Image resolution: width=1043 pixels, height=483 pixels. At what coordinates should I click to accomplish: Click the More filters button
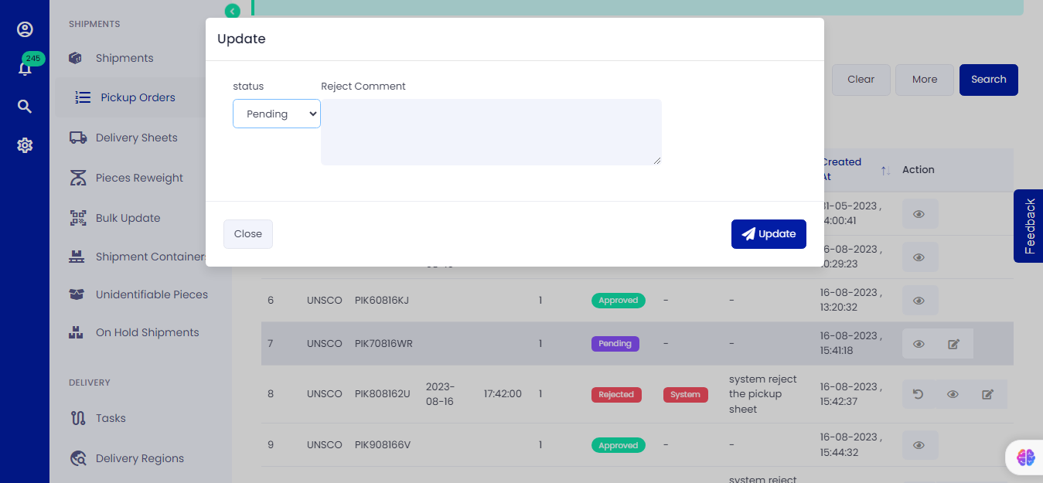(924, 80)
